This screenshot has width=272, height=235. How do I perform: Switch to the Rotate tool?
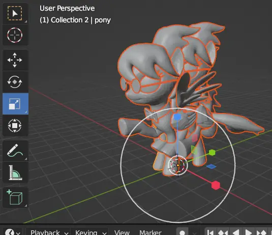coord(15,82)
